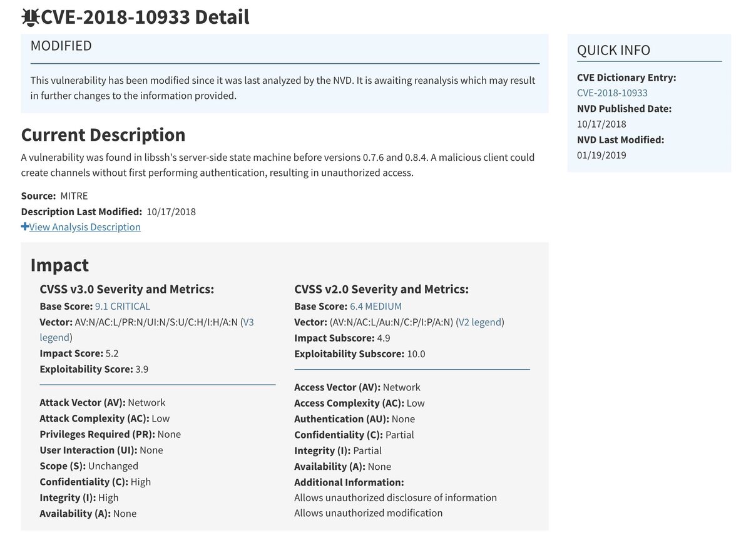751x543 pixels.
Task: Click the Impact section heading
Action: pyautogui.click(x=59, y=265)
